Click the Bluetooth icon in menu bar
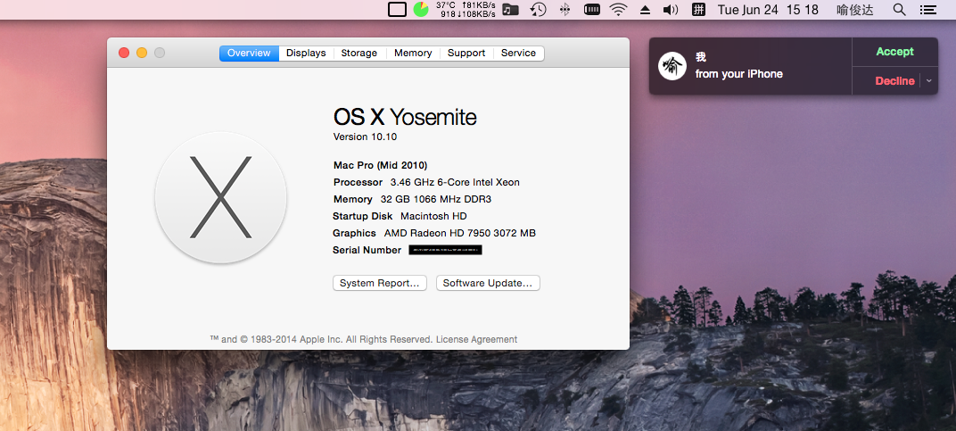 [x=565, y=9]
